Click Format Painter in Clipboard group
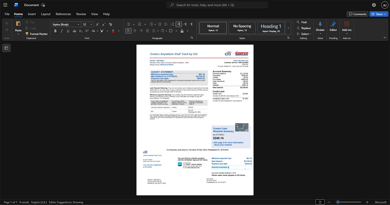The height and width of the screenshot is (205, 390). (x=36, y=34)
